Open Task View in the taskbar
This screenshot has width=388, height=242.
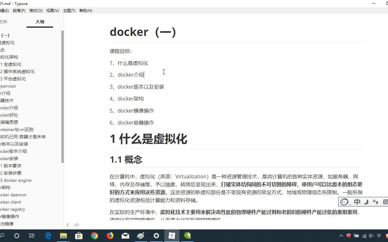pos(32,235)
